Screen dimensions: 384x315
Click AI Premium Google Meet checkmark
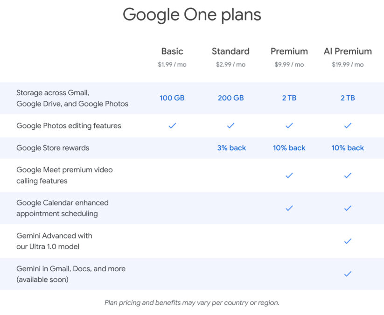click(348, 175)
